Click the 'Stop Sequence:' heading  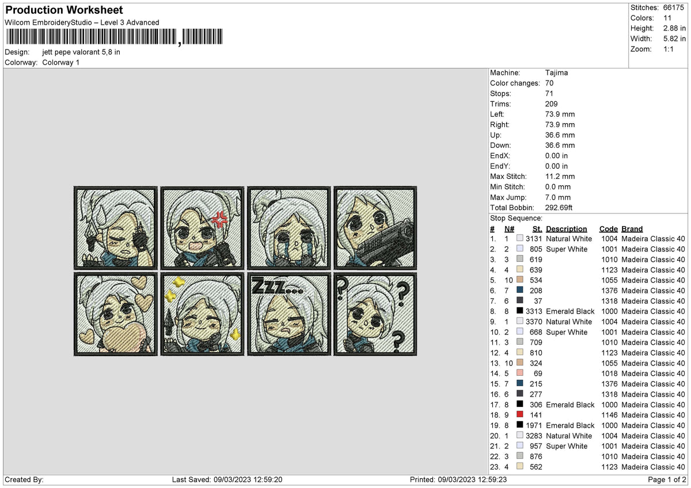[x=516, y=218]
